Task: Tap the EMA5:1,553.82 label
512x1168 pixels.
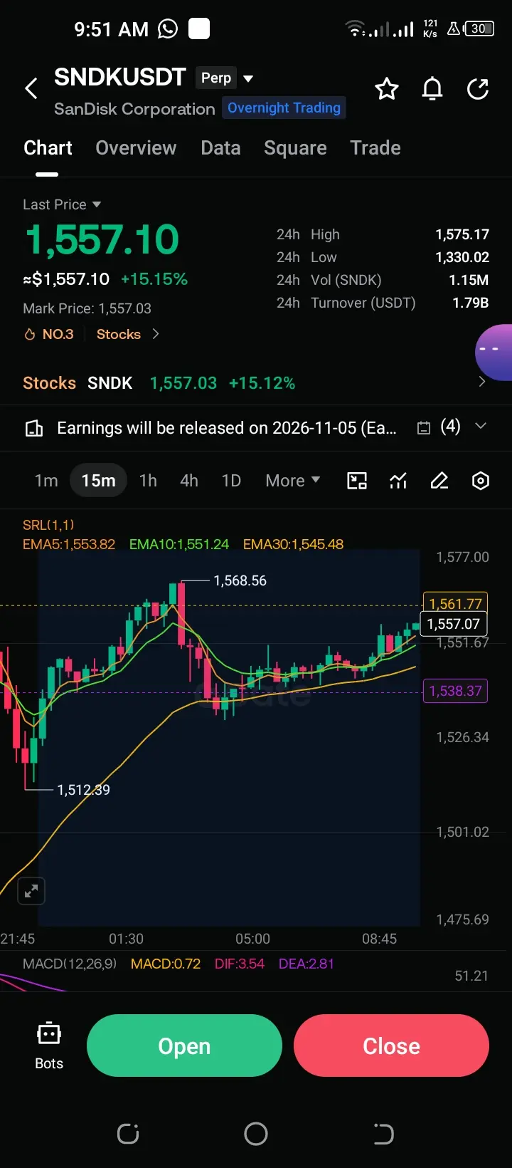Action: [69, 544]
